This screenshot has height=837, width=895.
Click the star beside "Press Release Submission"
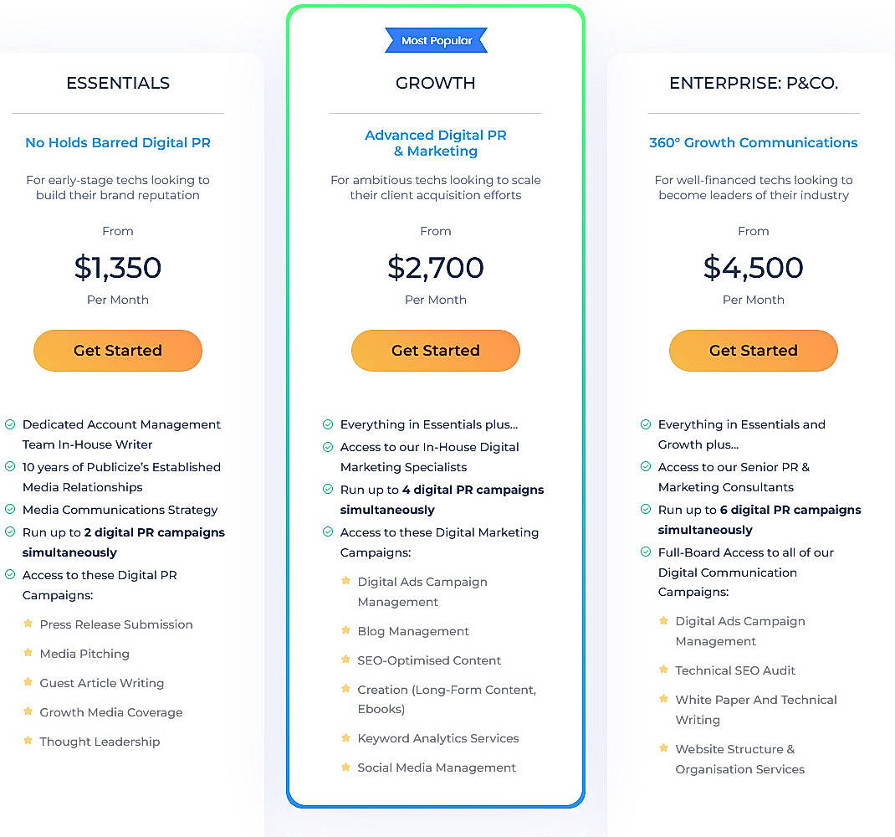point(28,624)
